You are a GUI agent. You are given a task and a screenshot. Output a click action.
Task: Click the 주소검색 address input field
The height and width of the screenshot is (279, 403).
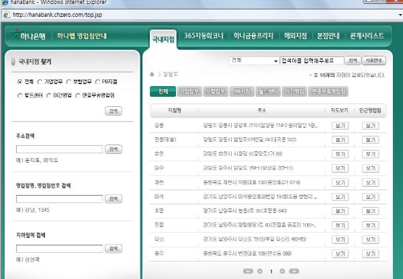[59, 149]
